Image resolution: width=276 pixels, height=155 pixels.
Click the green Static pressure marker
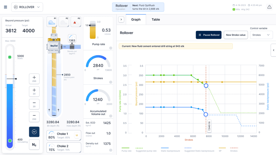pyautogui.click(x=10, y=57)
